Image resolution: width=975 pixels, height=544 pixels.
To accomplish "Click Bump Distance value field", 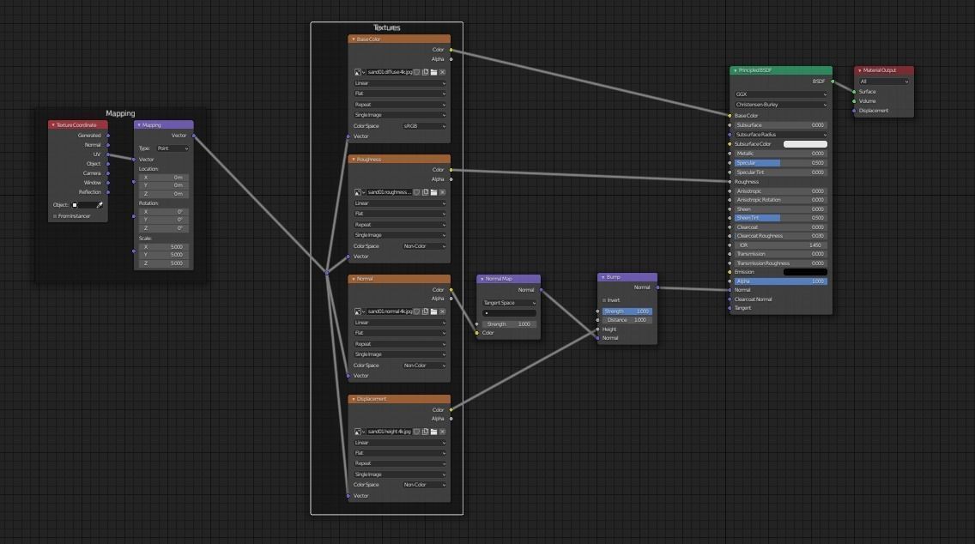I will pyautogui.click(x=627, y=320).
